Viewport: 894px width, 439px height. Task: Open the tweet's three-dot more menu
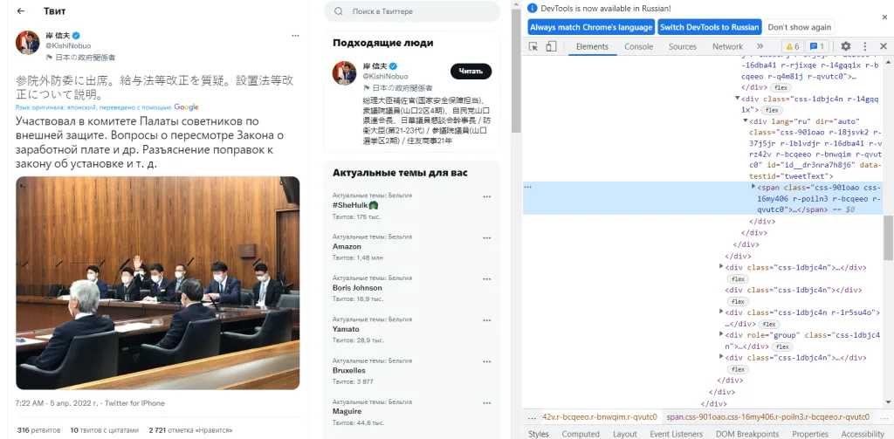tap(295, 36)
